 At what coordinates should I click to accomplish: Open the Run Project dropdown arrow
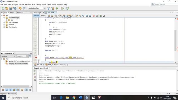[59, 8]
